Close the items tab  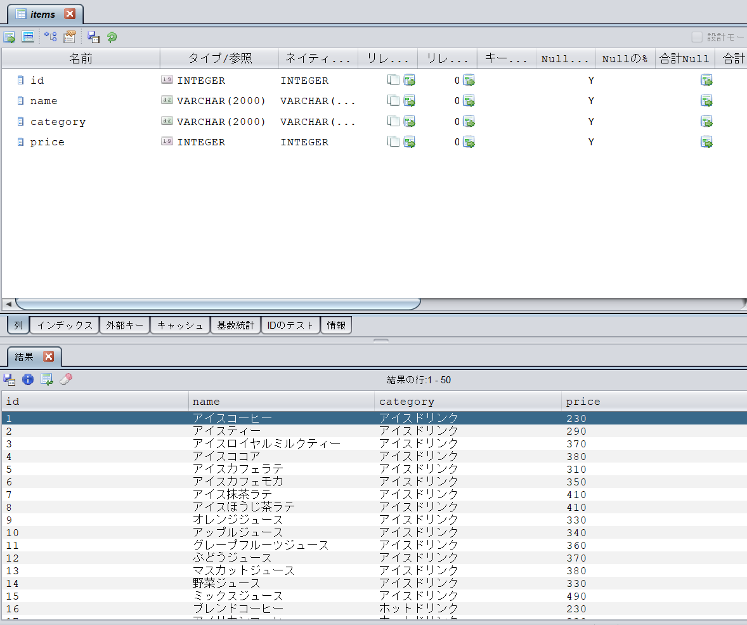tap(70, 14)
